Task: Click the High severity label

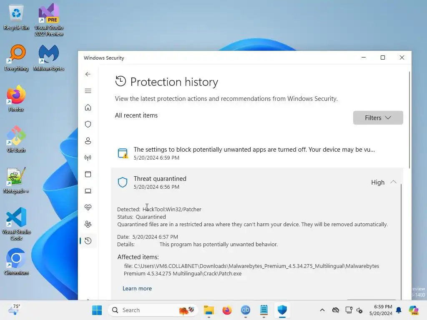Action: tap(378, 182)
